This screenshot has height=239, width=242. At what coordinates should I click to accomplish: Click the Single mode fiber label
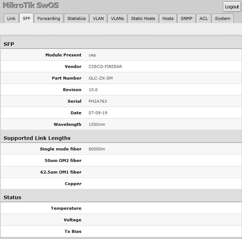tap(60, 149)
